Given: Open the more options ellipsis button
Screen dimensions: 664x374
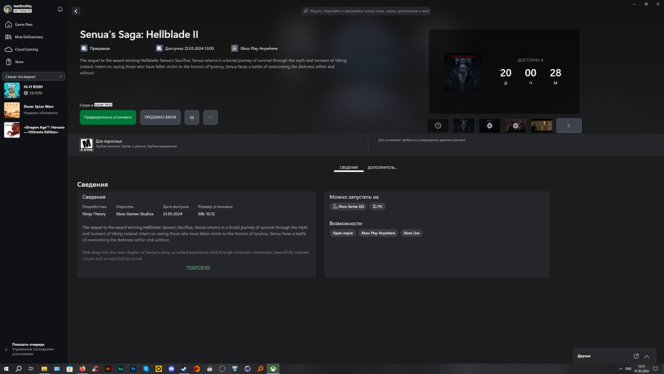Looking at the screenshot, I should click(x=210, y=117).
